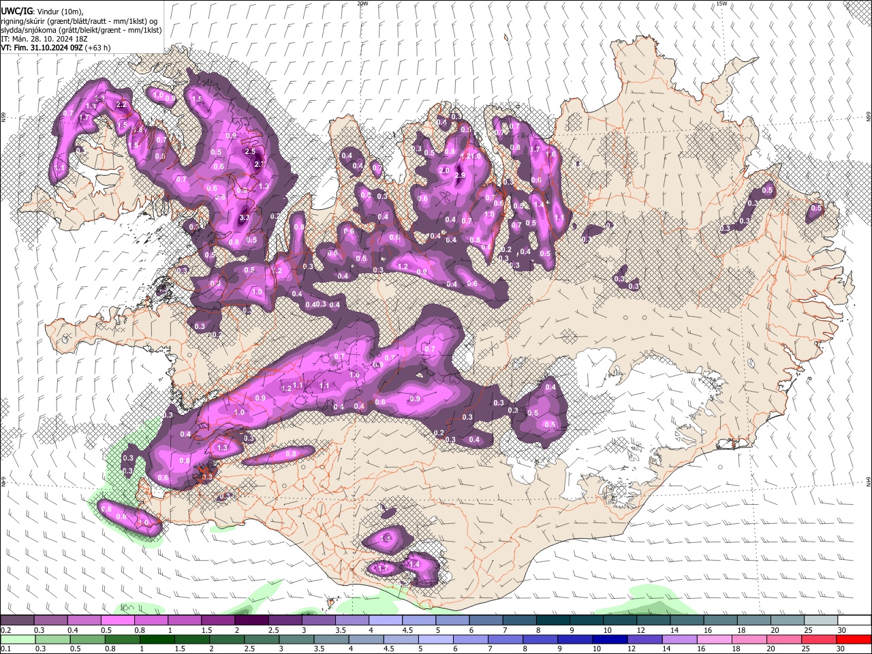Select upper legend swatch starting at 12
This screenshot has height=654, width=872.
tap(653, 621)
